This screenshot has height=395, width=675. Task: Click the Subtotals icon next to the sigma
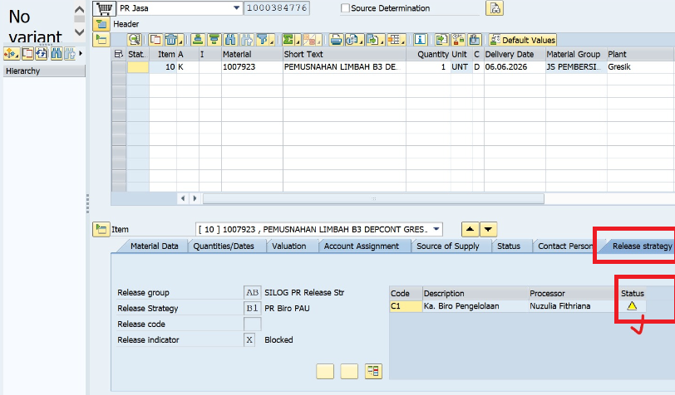pos(311,40)
